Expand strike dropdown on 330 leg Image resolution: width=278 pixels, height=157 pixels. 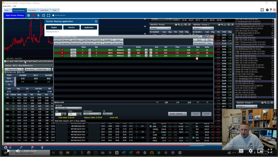[146, 53]
